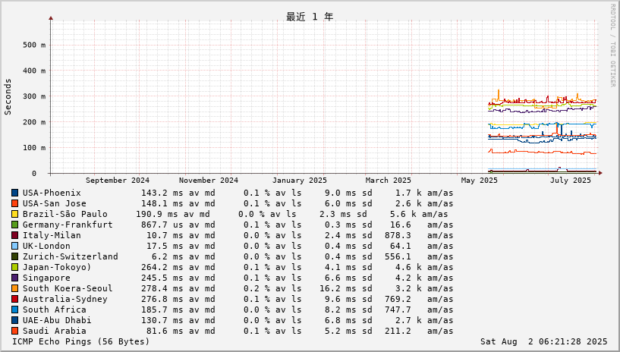The width and height of the screenshot is (620, 352).
Task: Click the 278.4 ms average value
Action: [162, 289]
